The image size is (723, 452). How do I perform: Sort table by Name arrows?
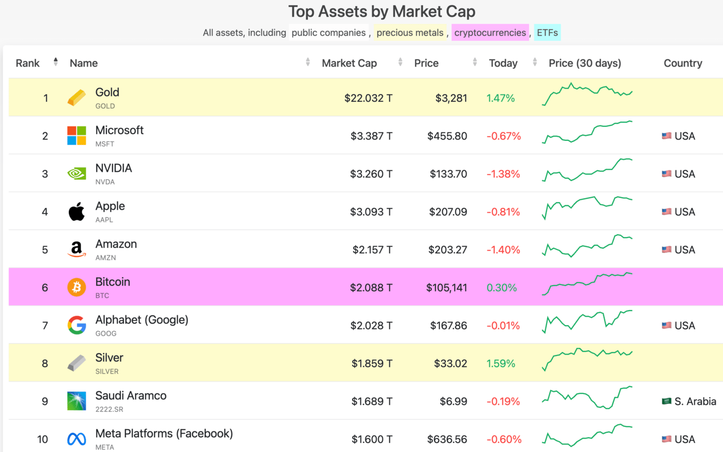tap(308, 62)
